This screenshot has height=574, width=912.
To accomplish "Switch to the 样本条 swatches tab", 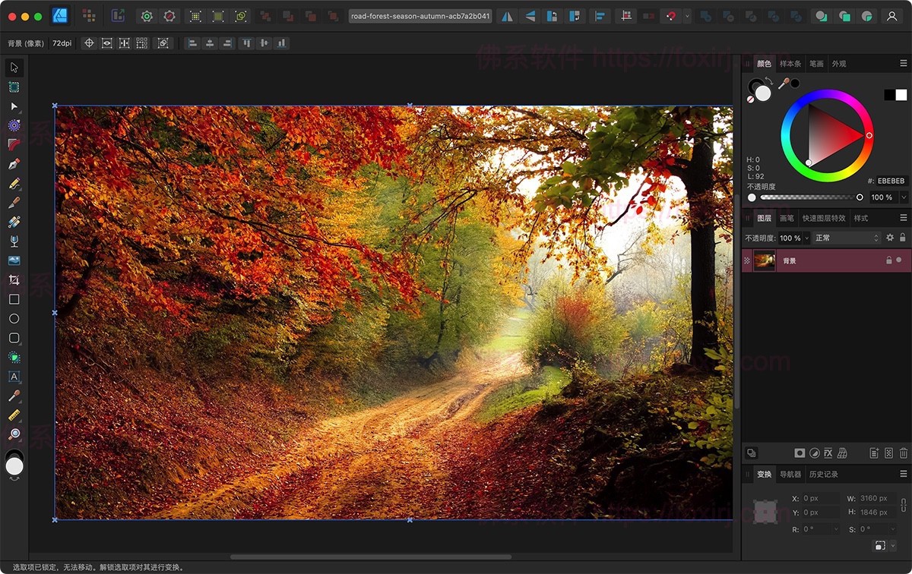I will point(790,64).
